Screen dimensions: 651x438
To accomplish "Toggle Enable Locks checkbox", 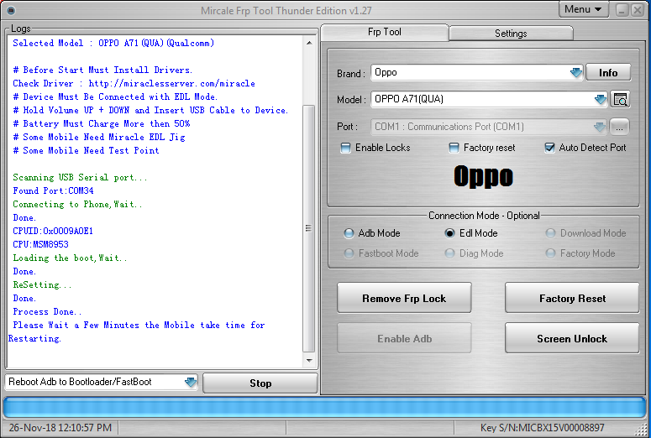I will coord(345,148).
